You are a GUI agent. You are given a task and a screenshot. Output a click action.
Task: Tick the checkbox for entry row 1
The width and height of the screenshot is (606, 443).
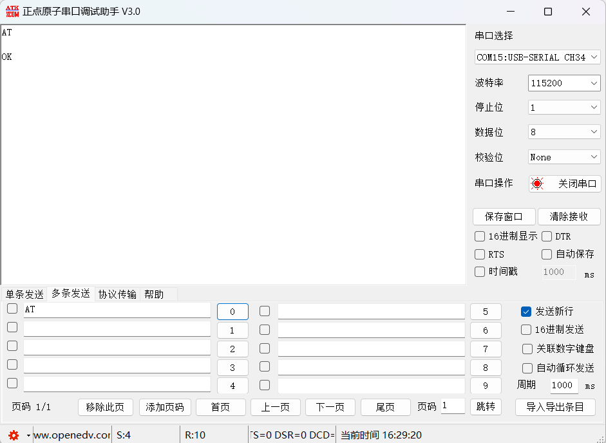click(x=12, y=327)
